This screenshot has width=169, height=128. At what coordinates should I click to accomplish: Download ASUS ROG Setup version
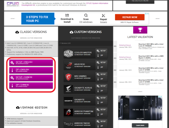coord(101,63)
